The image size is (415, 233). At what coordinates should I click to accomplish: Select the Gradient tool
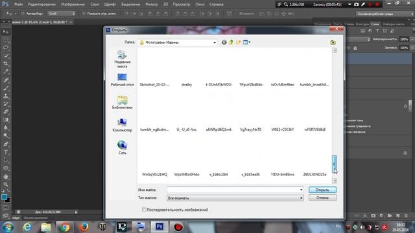(x=6, y=120)
